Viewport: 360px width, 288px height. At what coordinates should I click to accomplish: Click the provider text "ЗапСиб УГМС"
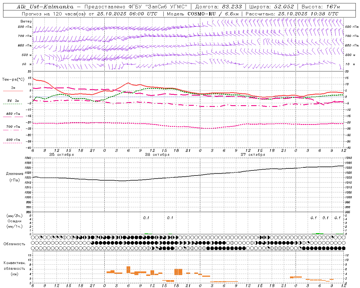point(167,7)
